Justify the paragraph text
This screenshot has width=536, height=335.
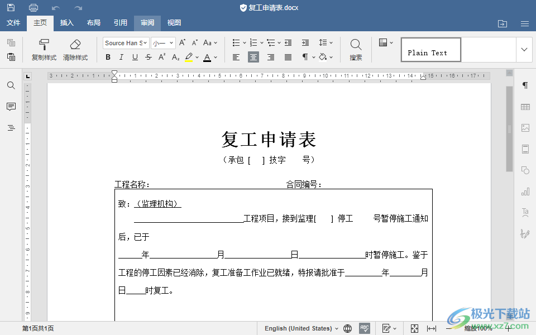coord(288,57)
